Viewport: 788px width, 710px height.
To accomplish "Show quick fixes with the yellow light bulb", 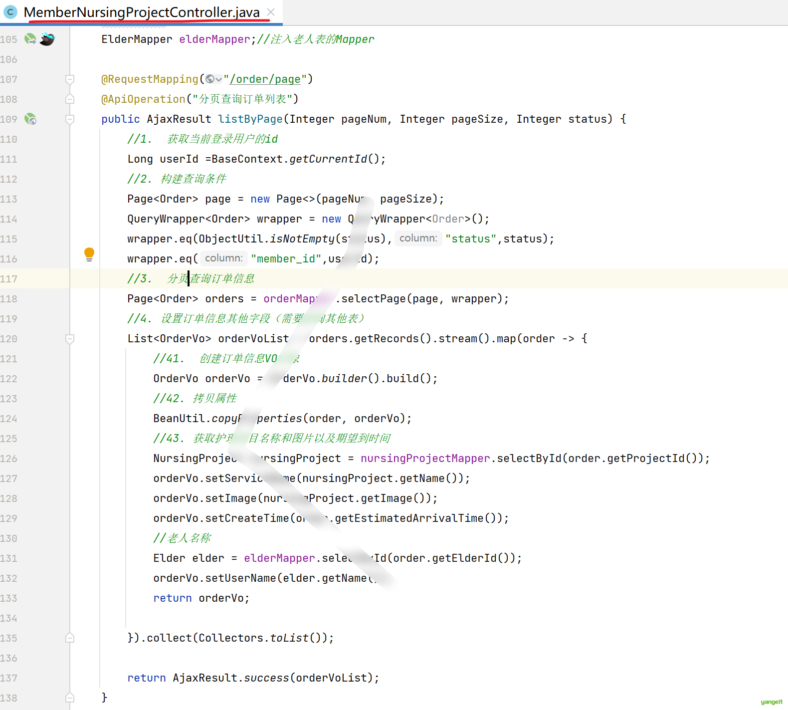I will (89, 254).
